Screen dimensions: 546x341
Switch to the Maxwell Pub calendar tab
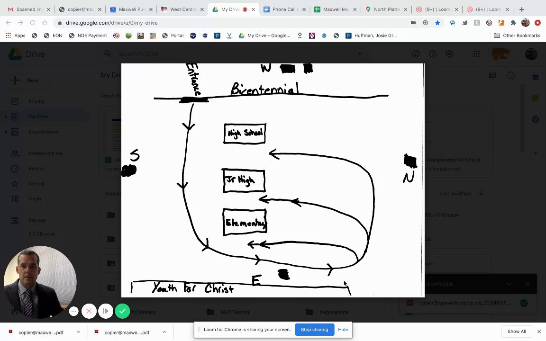click(x=131, y=9)
